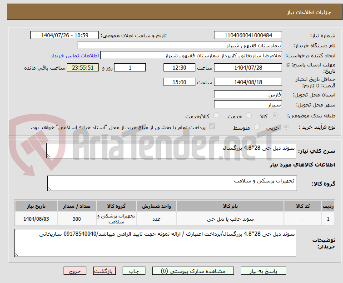
Task: Select the جزیی purchase type radio
Action: tap(286, 127)
